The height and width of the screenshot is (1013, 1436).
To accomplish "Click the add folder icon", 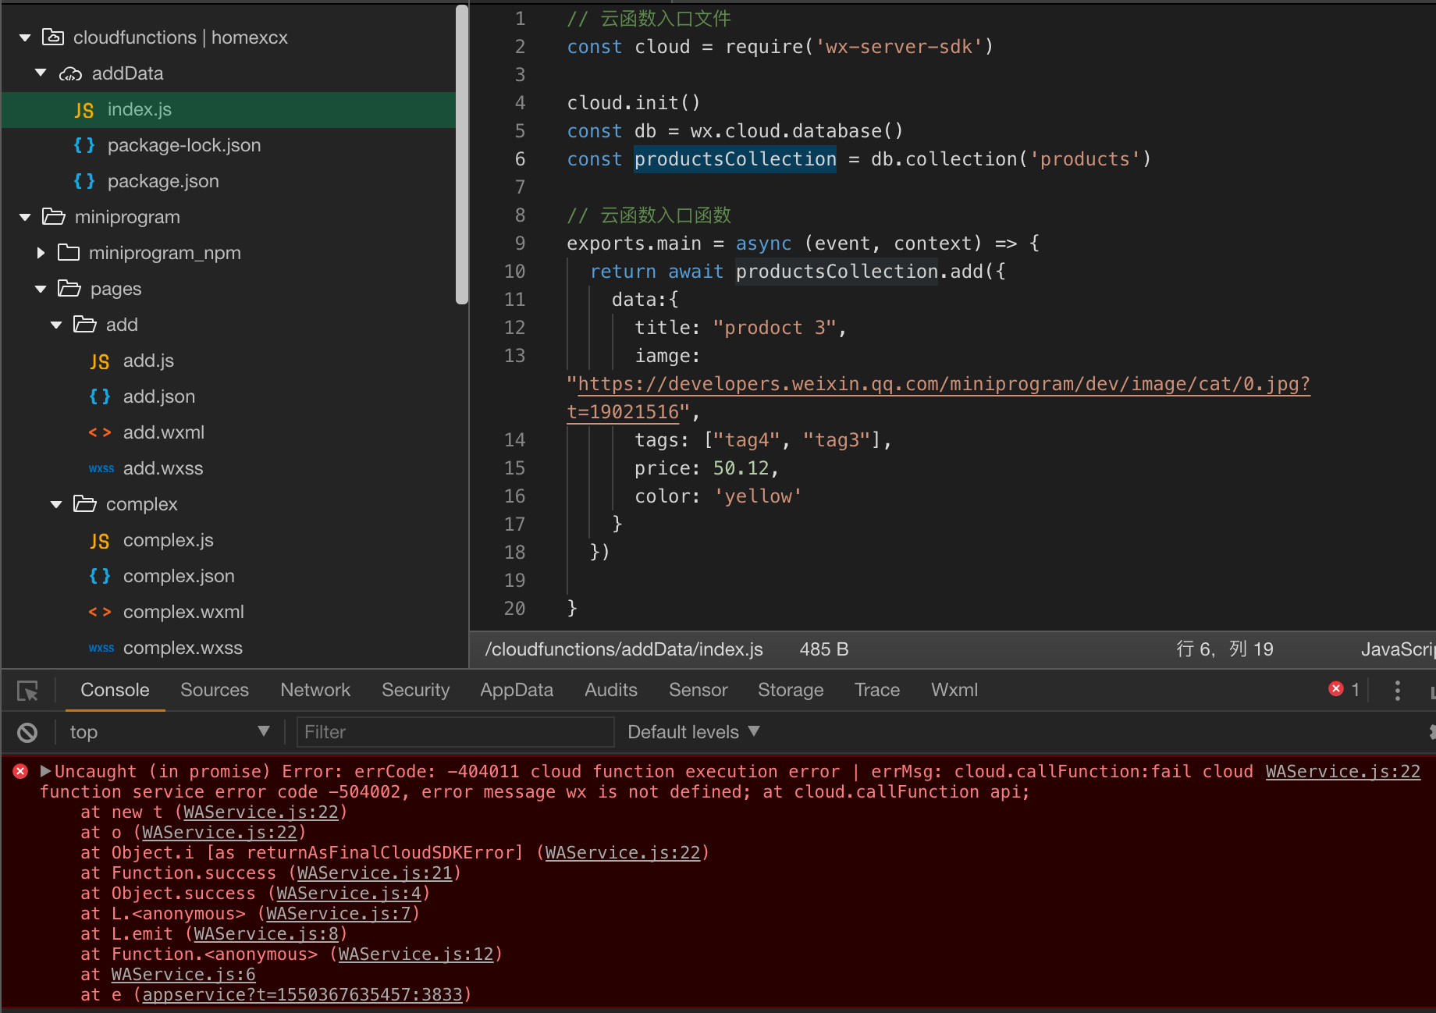I will click(85, 324).
